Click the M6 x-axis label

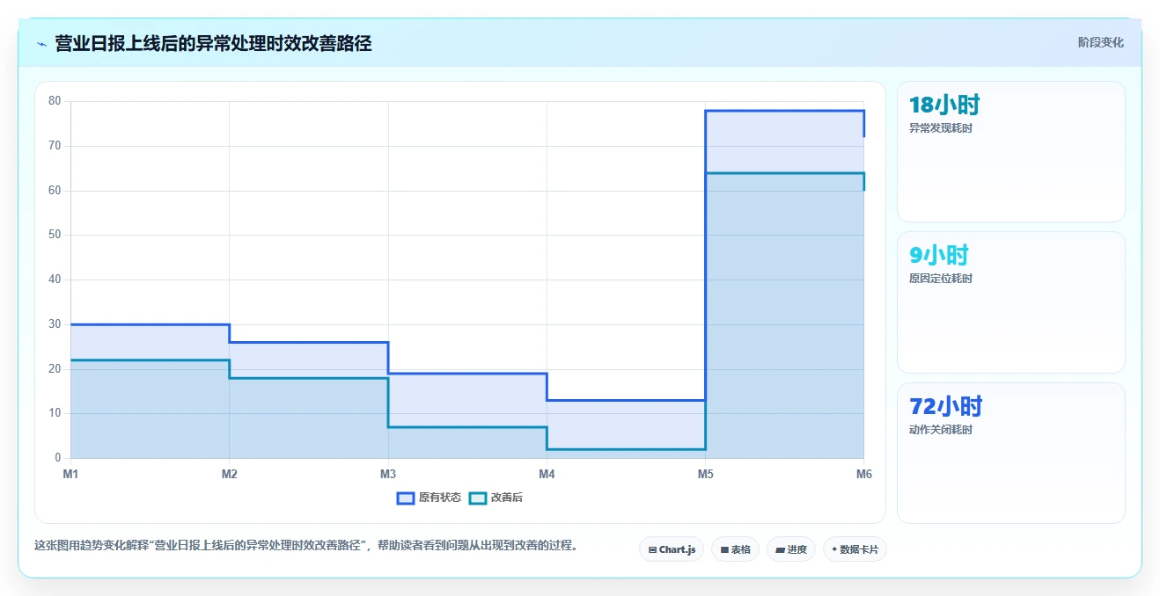click(x=863, y=475)
